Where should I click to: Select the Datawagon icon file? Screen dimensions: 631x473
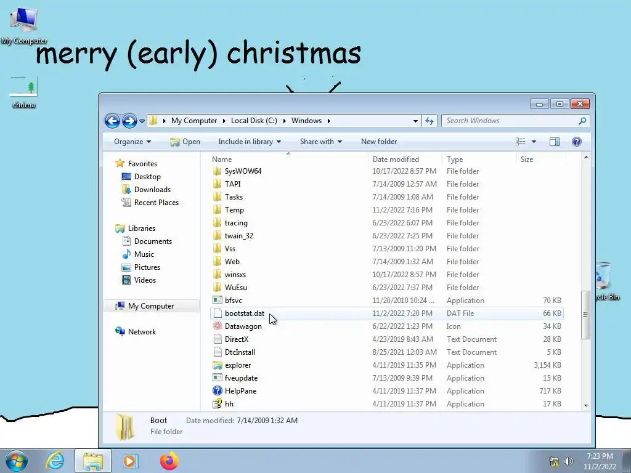pyautogui.click(x=218, y=326)
